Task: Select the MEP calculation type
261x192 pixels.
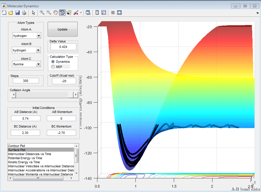Action: coord(53,67)
